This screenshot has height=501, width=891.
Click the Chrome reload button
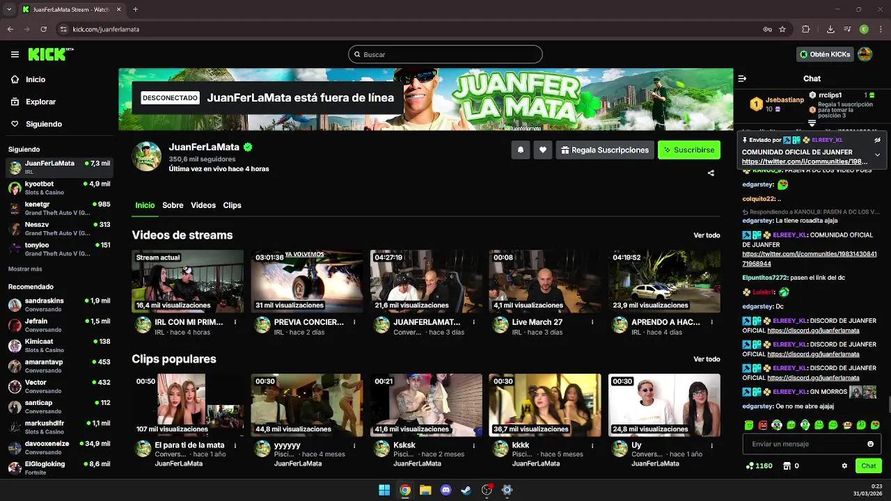point(43,29)
